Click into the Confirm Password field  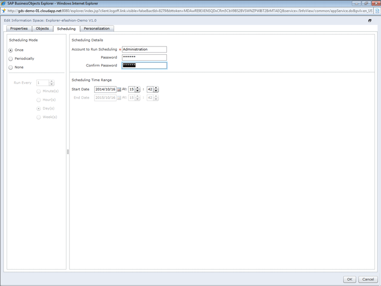click(x=144, y=65)
